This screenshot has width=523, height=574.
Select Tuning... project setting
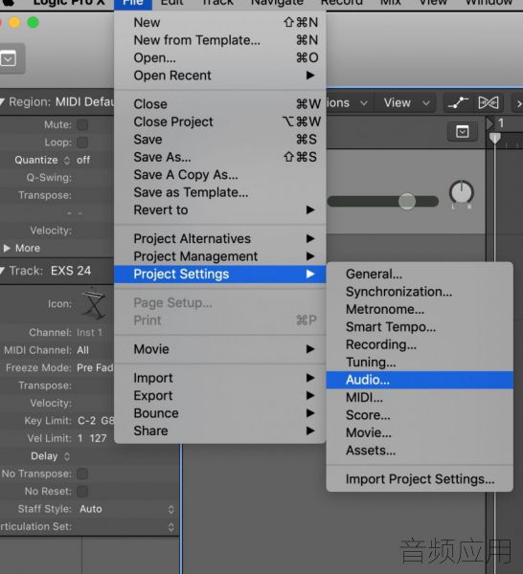pos(420,362)
